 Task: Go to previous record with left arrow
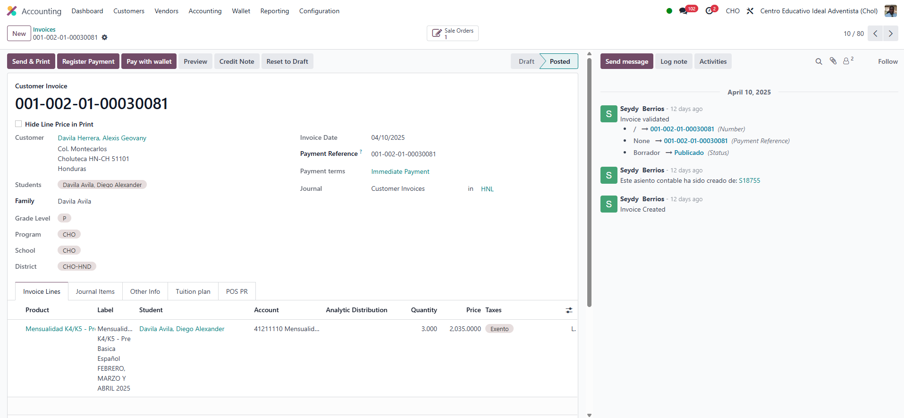[x=875, y=34]
